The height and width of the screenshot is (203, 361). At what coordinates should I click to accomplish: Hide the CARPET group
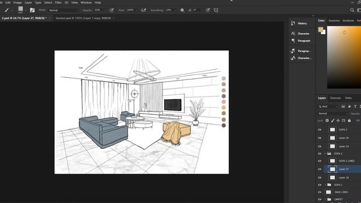[x=320, y=199]
